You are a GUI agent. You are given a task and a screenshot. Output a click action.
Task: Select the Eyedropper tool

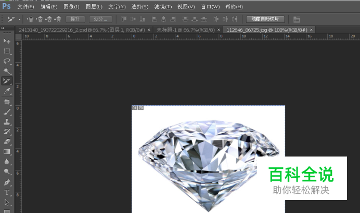pos(7,91)
